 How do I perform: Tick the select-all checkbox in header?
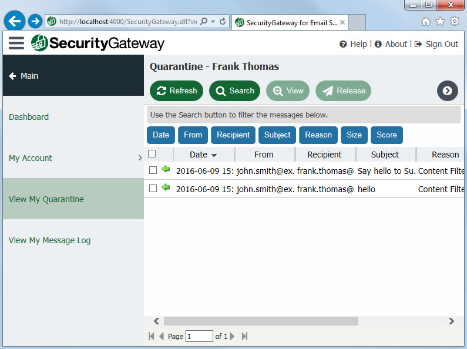[152, 154]
